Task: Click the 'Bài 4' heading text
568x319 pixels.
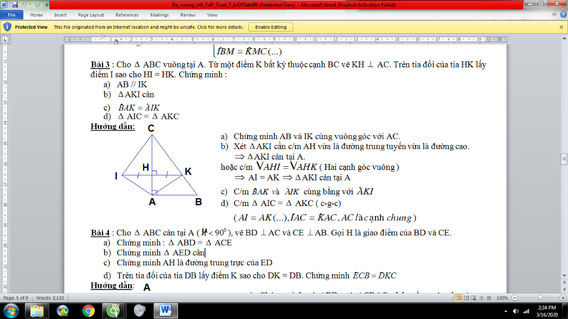Action: [x=100, y=233]
